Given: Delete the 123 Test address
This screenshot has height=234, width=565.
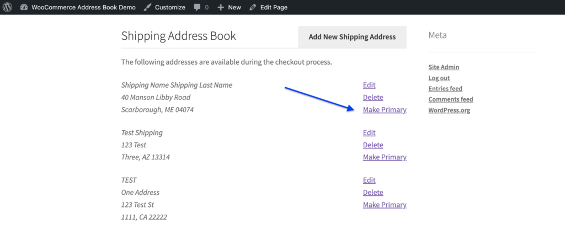Looking at the screenshot, I should [373, 145].
